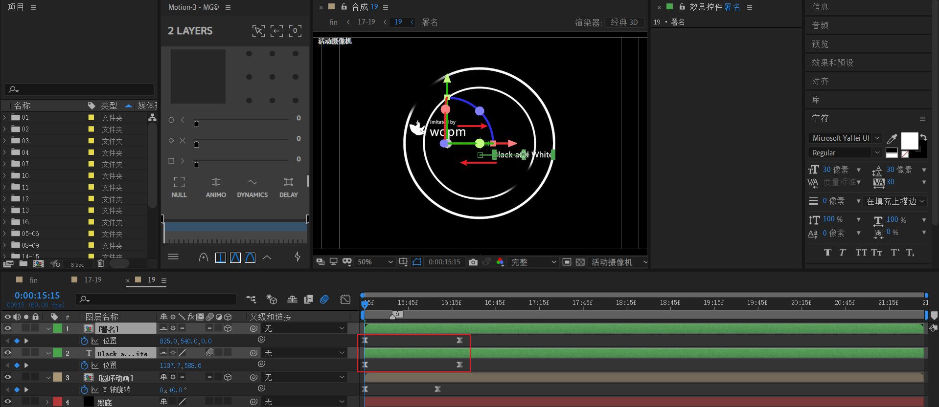Click the eyedropper in the Character panel
Viewport: 939px width, 407px height.
[892, 139]
